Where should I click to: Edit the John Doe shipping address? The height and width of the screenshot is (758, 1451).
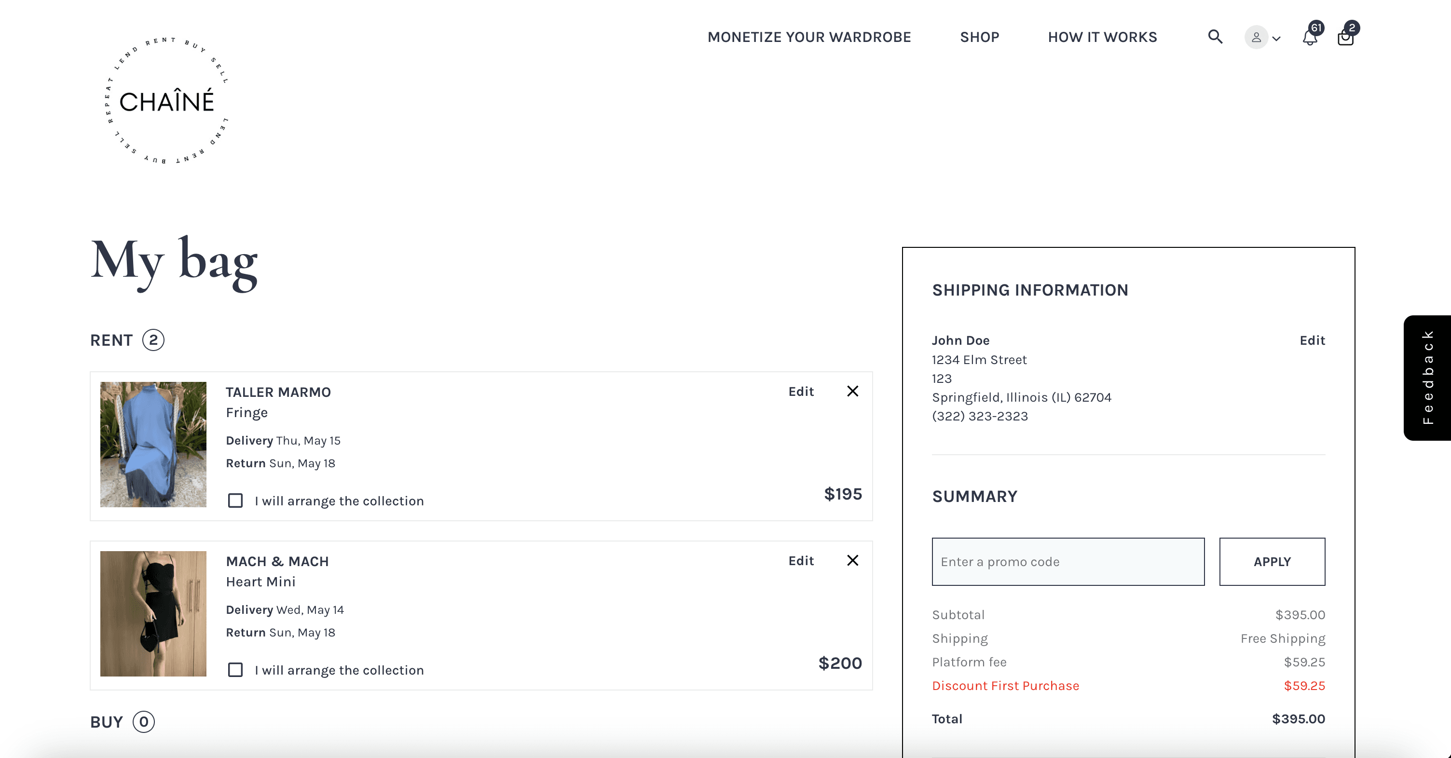point(1313,340)
